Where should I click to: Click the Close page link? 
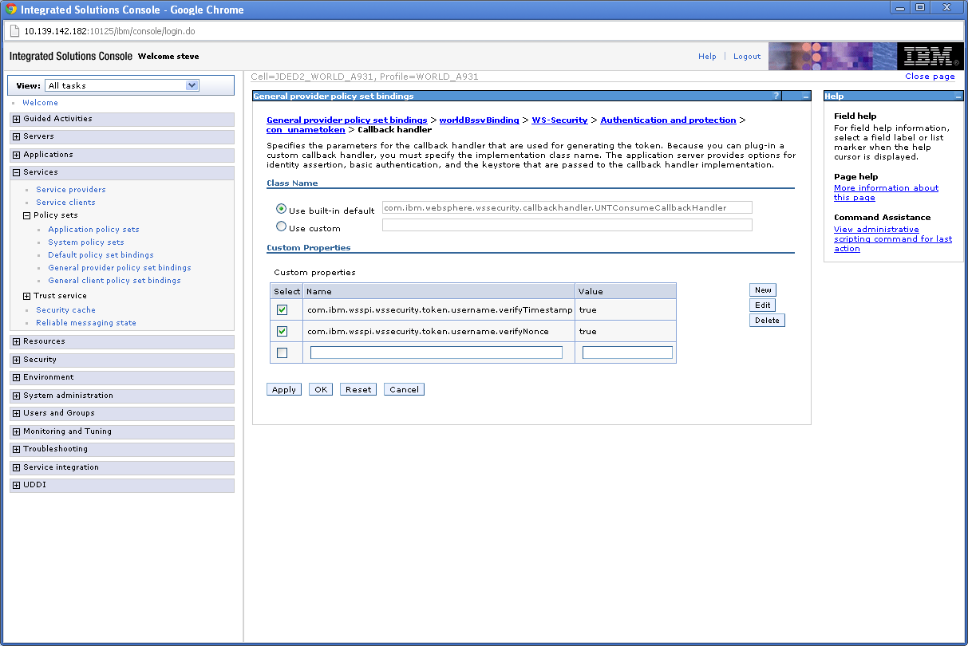930,77
